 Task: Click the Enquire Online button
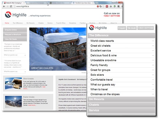[x=15, y=30]
